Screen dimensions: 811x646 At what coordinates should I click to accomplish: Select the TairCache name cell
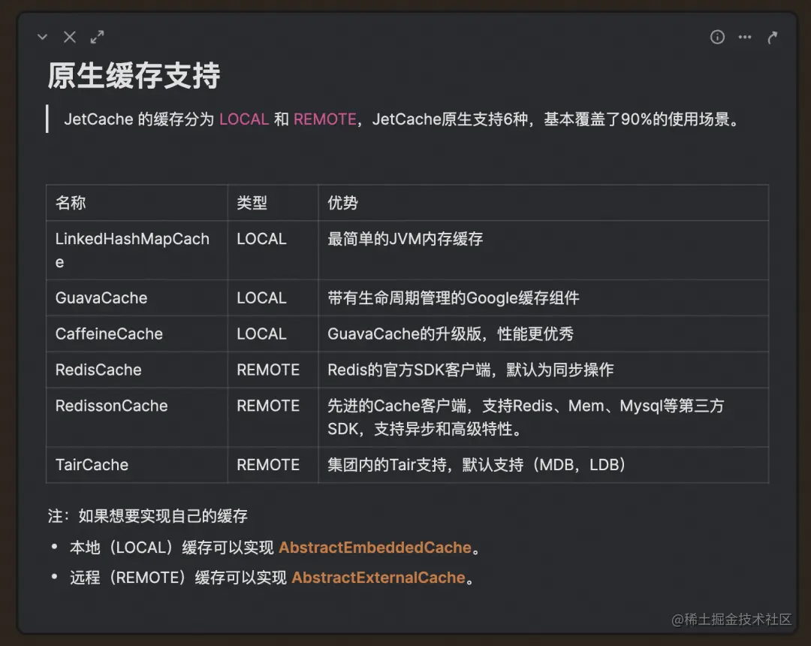point(137,465)
